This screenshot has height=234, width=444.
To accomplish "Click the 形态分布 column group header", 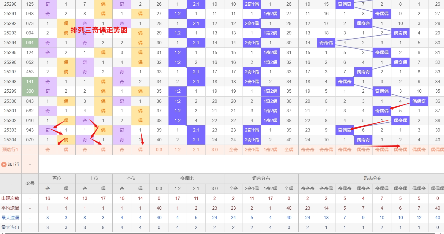I will 372,178.
